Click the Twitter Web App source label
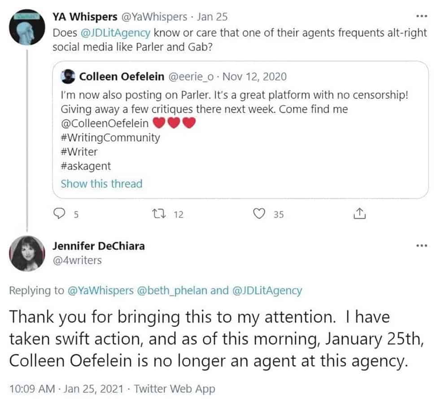Image resolution: width=436 pixels, height=415 pixels. tap(174, 389)
